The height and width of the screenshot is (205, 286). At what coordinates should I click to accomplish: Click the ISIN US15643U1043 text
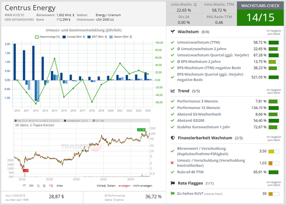19,19
